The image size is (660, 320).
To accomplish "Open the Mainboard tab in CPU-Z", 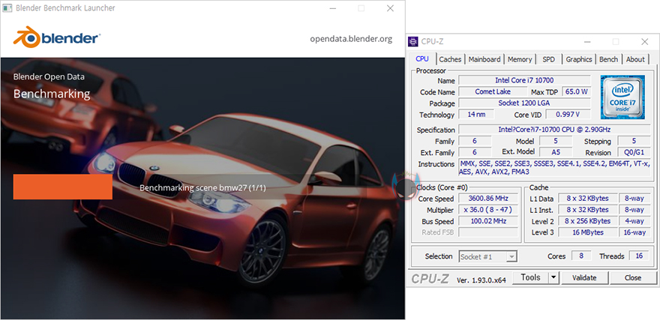I will coord(484,59).
